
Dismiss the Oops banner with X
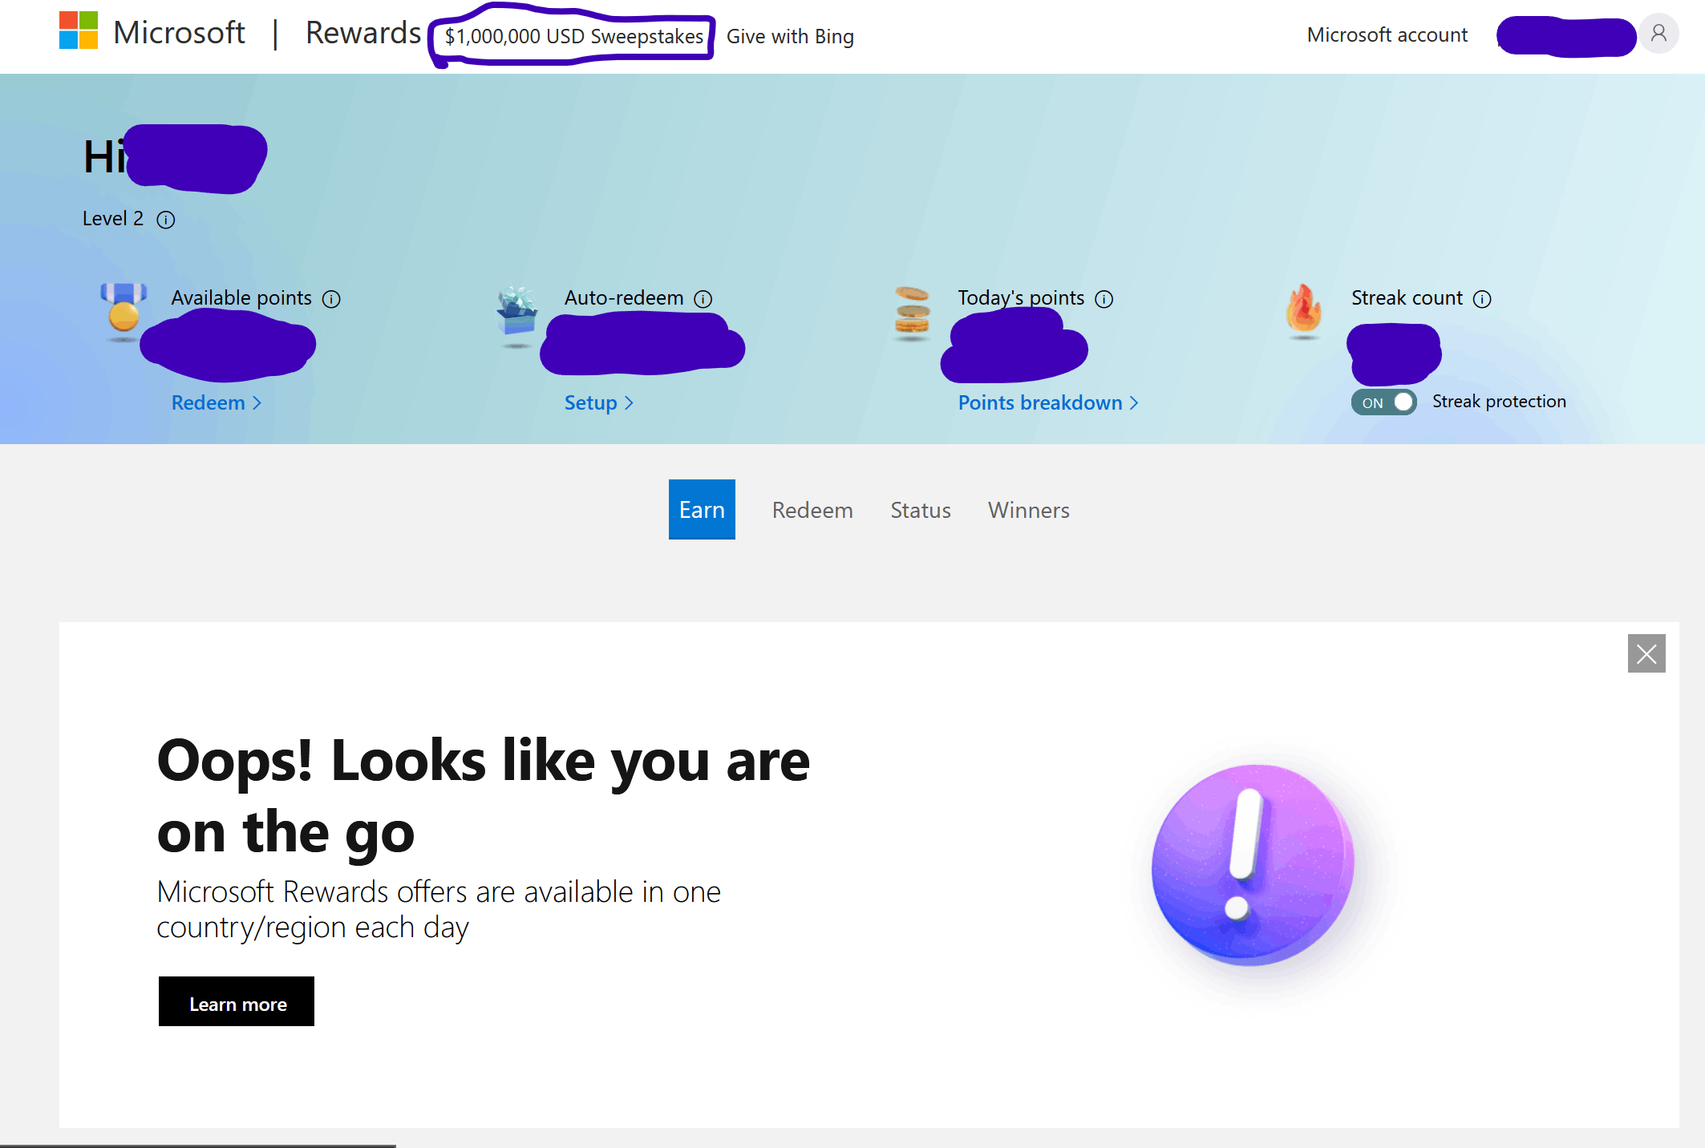click(x=1646, y=654)
